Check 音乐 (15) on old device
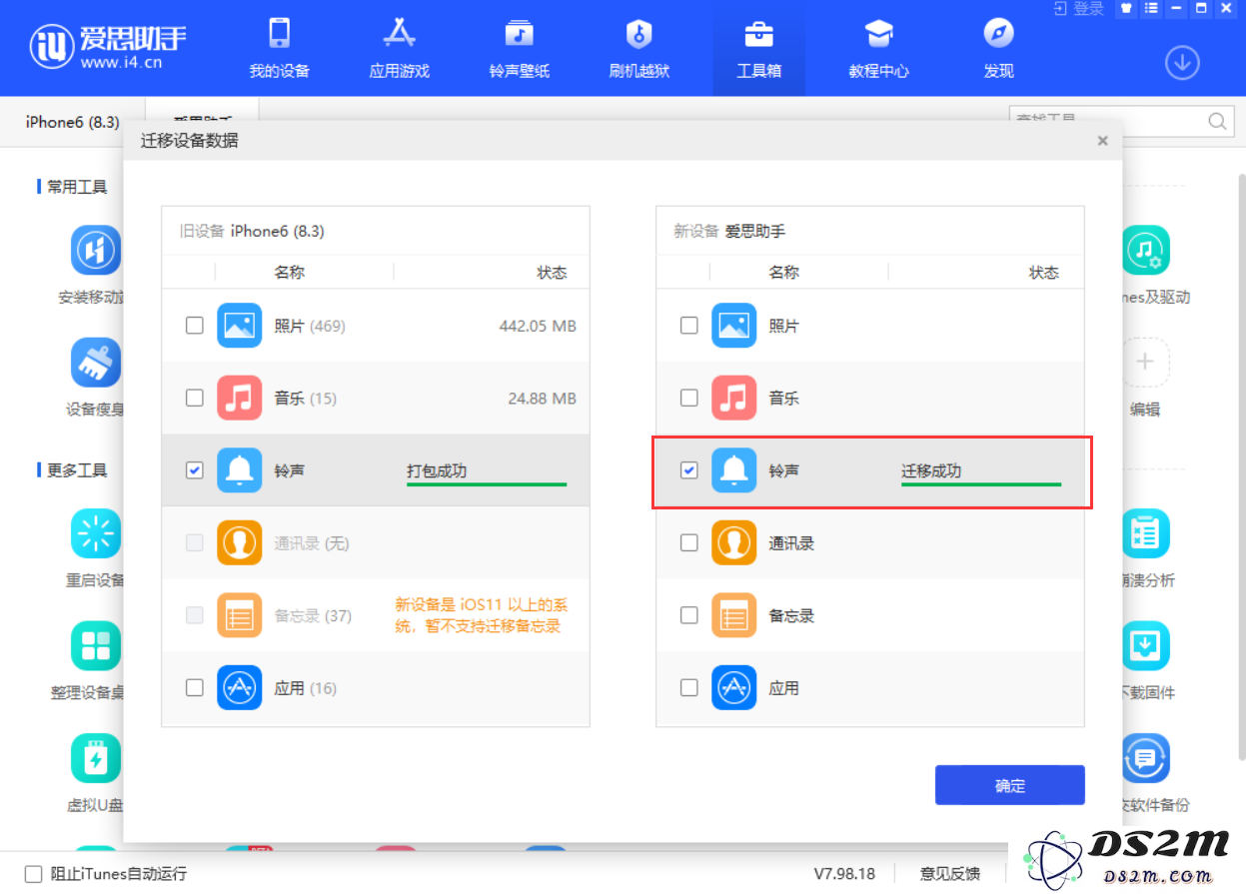 point(195,398)
